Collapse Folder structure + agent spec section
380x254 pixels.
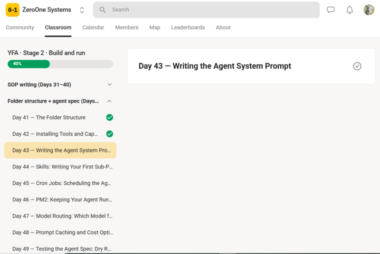110,101
